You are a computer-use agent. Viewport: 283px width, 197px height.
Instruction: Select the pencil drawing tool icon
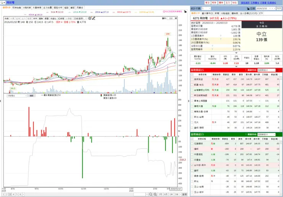93,18
